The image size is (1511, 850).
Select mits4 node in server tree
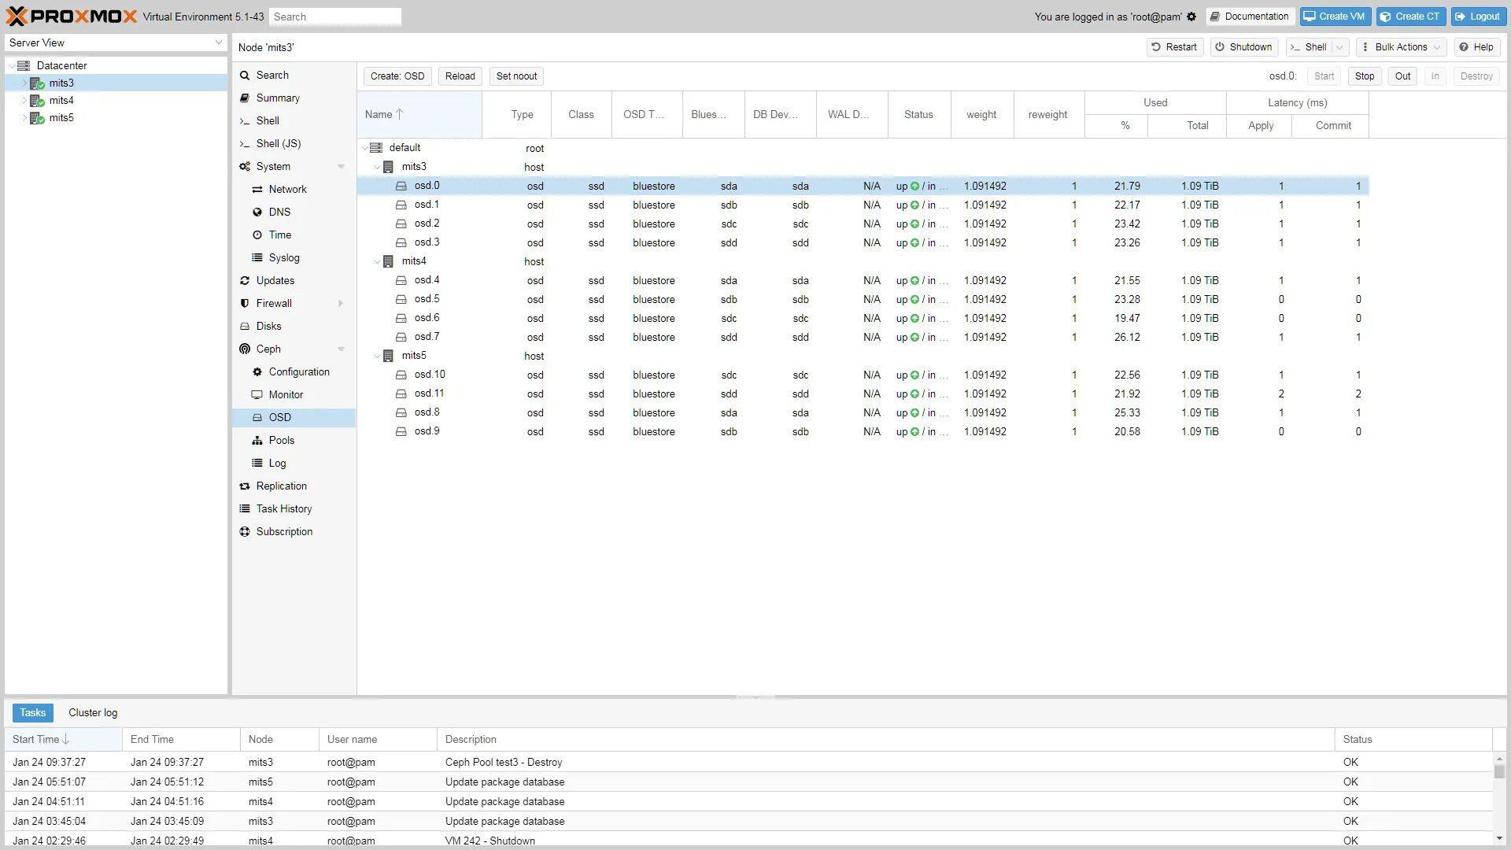(61, 100)
